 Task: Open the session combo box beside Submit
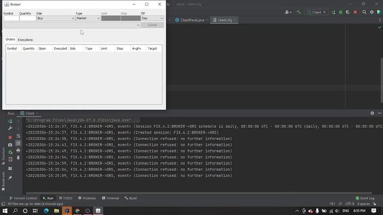point(72,25)
